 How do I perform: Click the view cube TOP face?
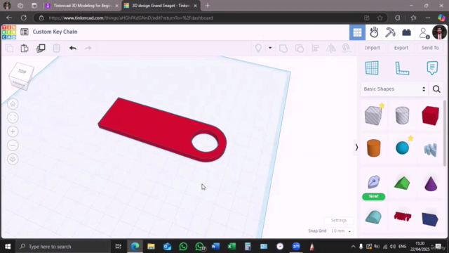pyautogui.click(x=22, y=72)
